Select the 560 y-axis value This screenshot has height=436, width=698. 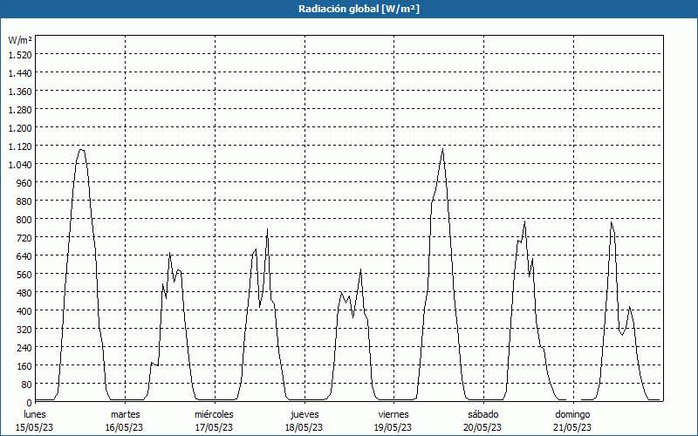pos(25,275)
